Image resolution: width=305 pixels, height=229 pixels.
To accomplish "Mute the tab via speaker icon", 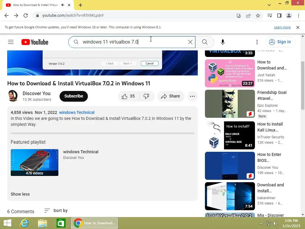I will (63, 5).
